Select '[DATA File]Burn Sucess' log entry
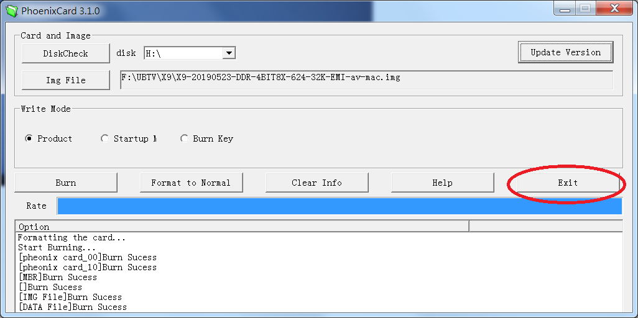Image resolution: width=638 pixels, height=318 pixels. coord(72,307)
